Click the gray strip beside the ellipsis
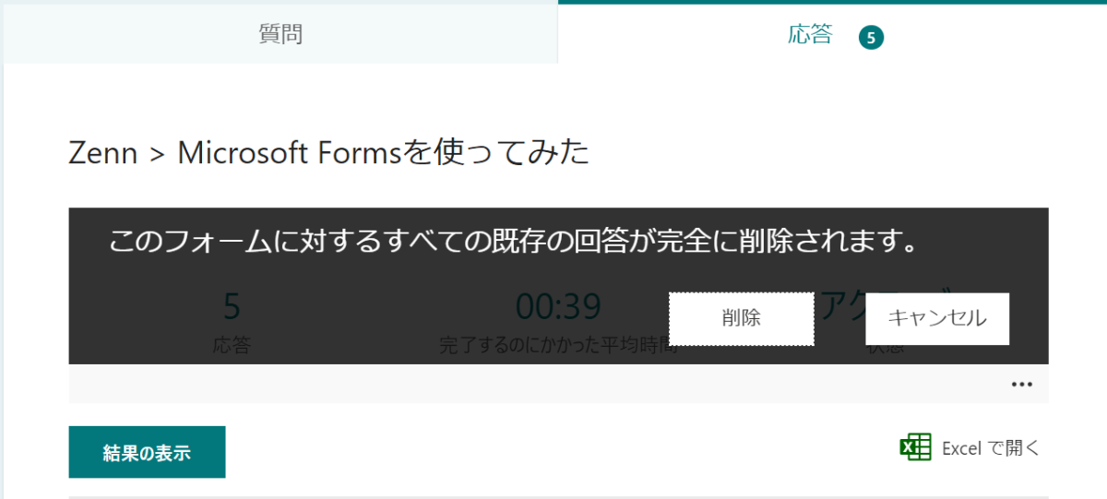The width and height of the screenshot is (1107, 499). pyautogui.click(x=535, y=384)
